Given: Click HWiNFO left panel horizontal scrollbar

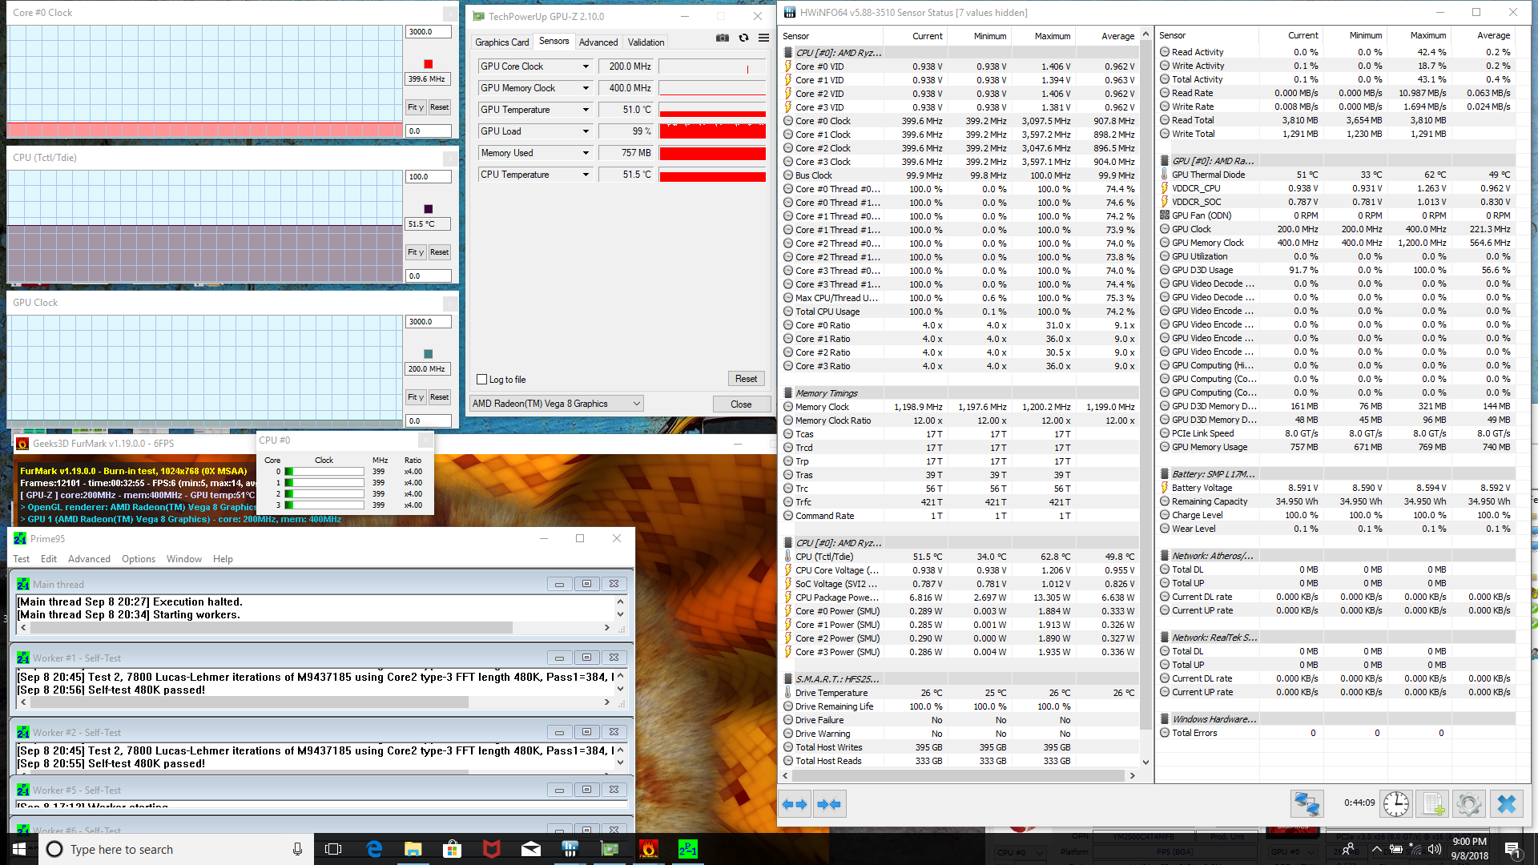Looking at the screenshot, I should [x=959, y=775].
